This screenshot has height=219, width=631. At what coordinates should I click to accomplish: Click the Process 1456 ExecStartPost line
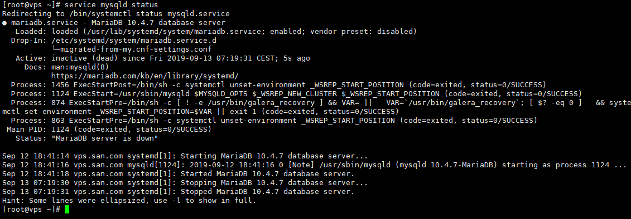tap(278, 84)
